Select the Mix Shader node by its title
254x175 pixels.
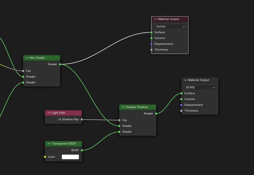tap(37, 58)
